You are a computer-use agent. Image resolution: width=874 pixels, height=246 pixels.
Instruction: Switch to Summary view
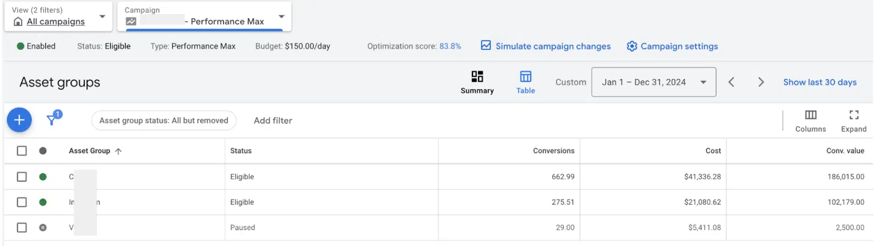coord(477,82)
